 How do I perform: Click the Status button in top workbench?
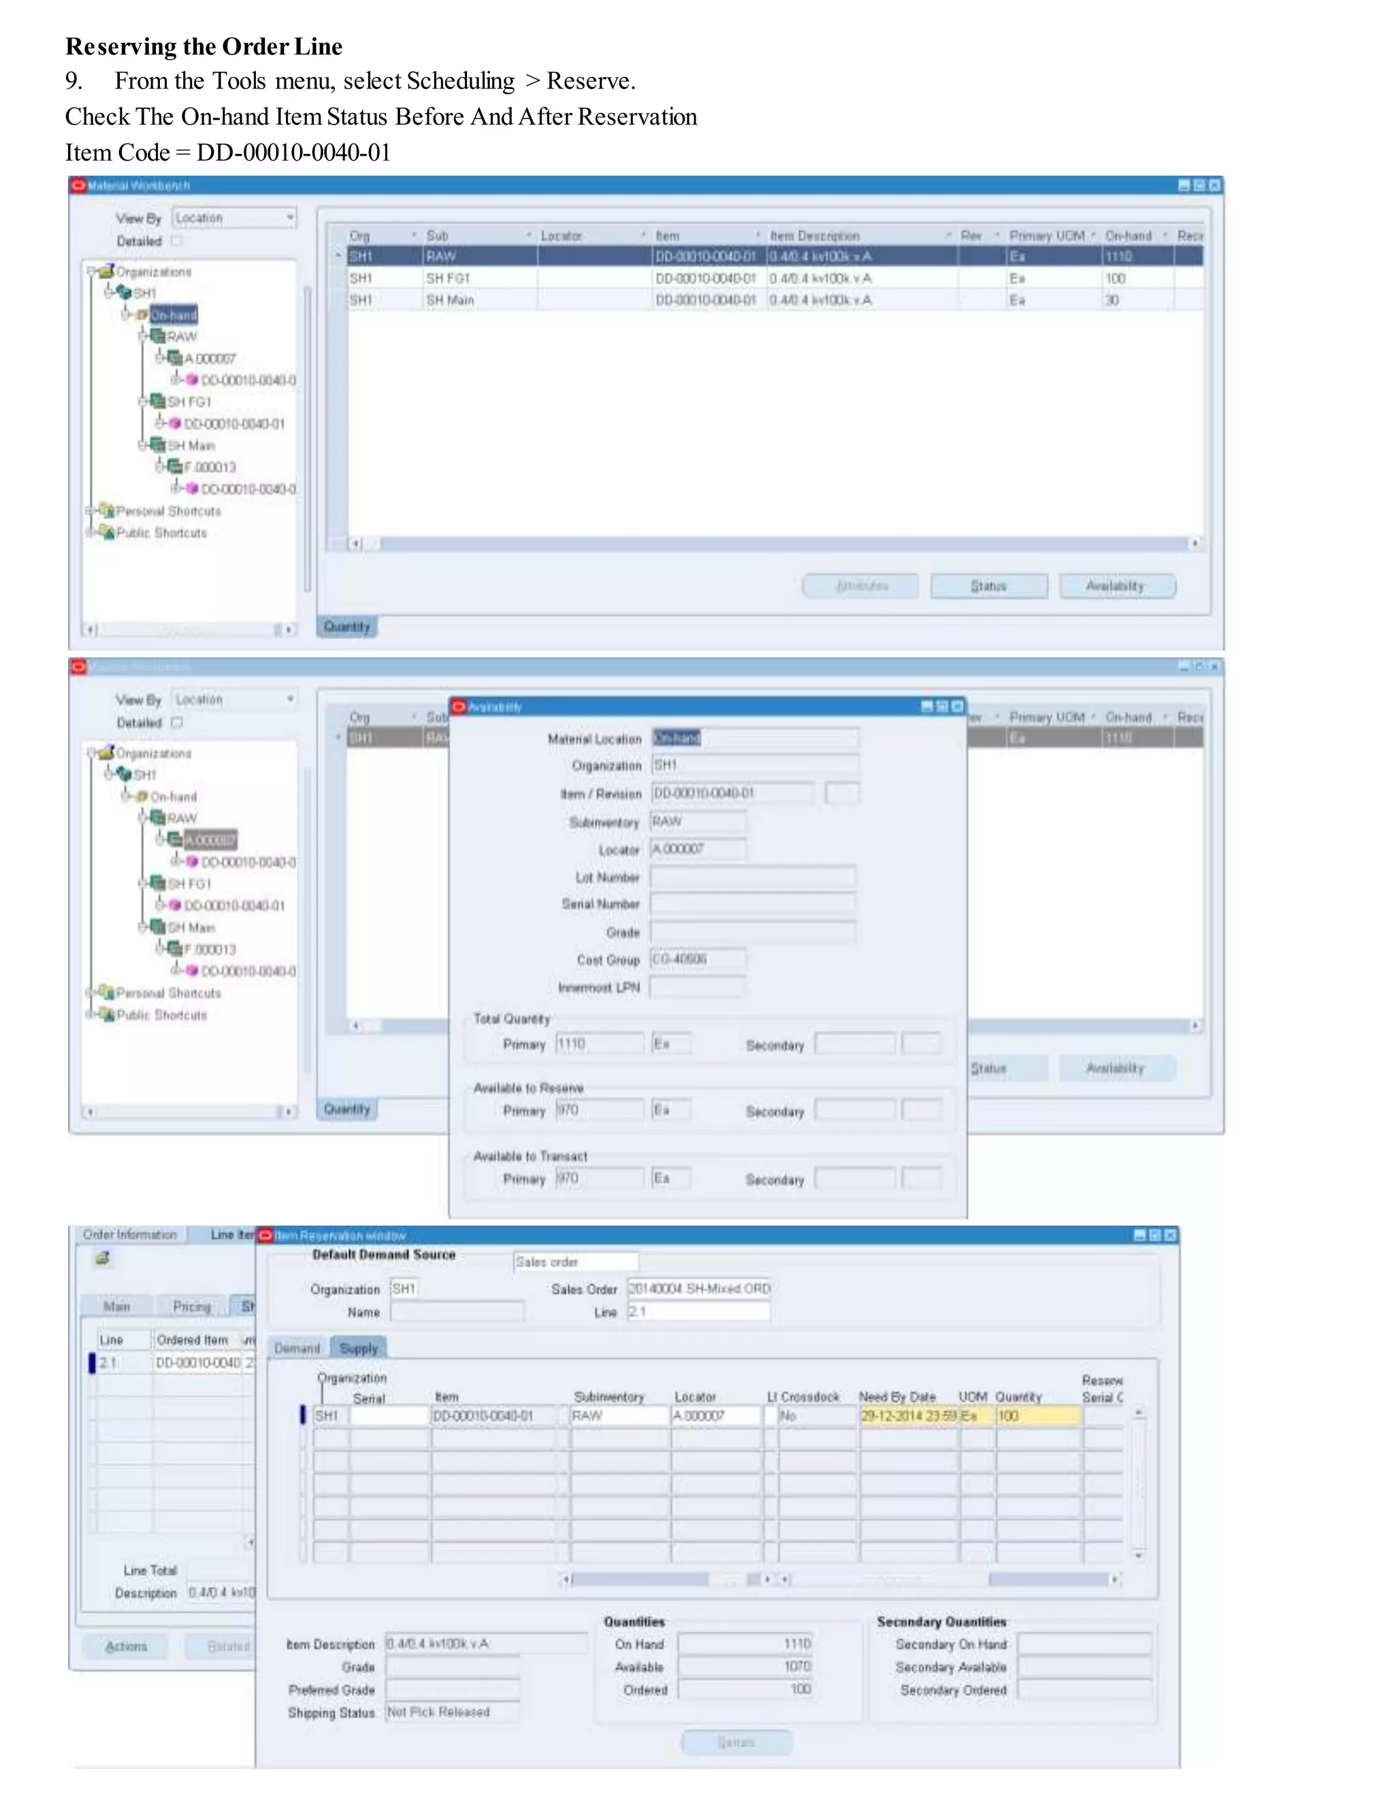(x=988, y=586)
